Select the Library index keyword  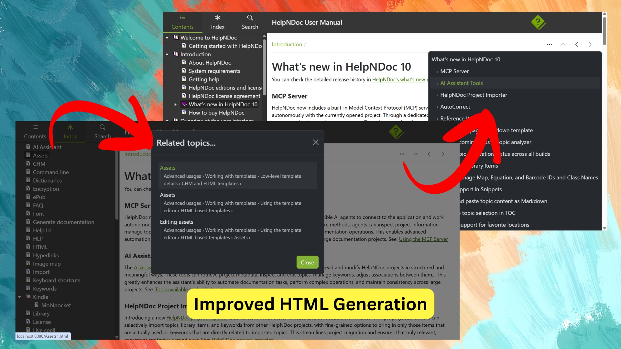click(41, 313)
